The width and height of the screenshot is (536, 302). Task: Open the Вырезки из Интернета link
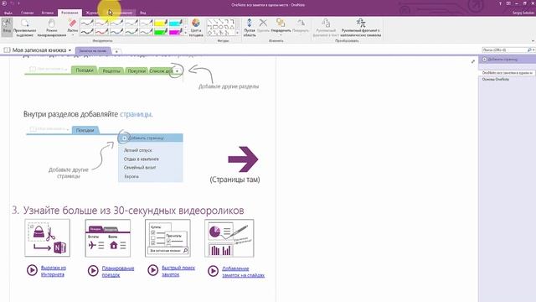(x=53, y=271)
